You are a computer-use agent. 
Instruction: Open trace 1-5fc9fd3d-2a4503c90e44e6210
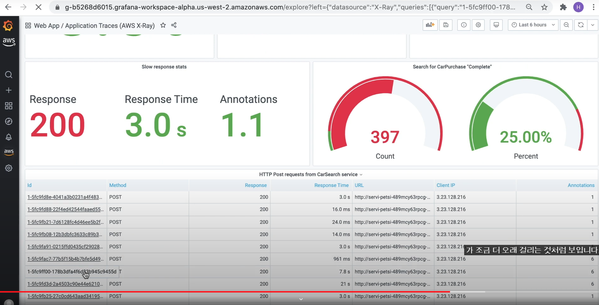click(x=65, y=284)
